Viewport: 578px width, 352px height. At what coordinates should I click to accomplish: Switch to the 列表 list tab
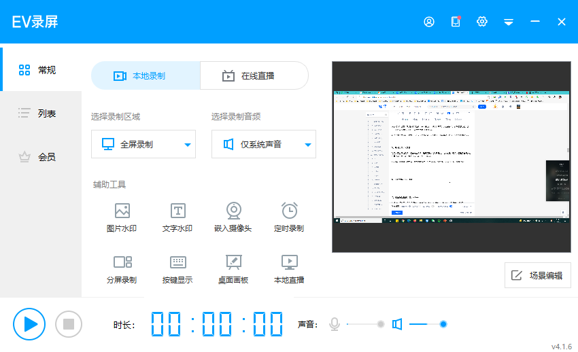(41, 113)
